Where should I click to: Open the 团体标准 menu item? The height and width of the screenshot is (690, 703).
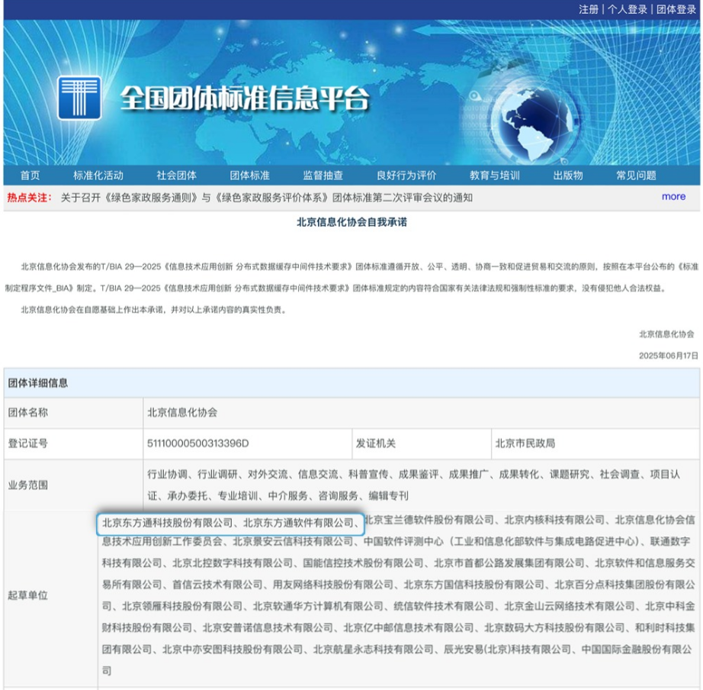click(250, 176)
